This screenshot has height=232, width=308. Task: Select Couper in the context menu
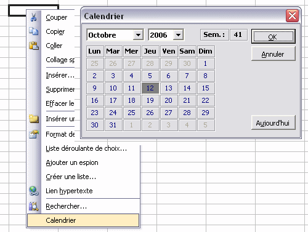point(57,17)
